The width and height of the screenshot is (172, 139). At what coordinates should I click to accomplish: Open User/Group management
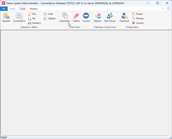(x=110, y=18)
